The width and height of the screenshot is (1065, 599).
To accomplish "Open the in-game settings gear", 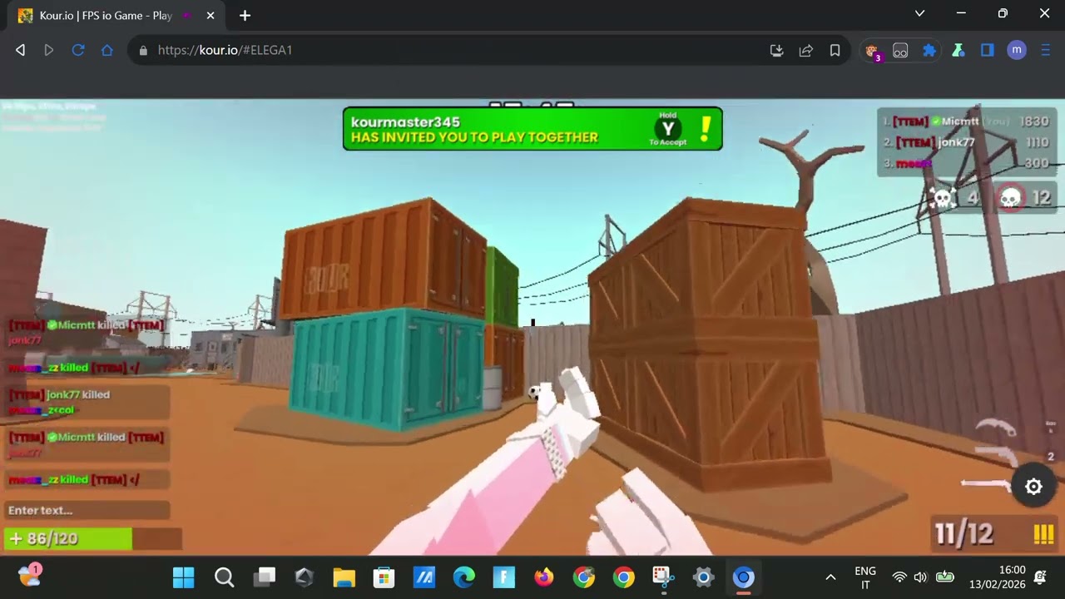I will 1033,488.
